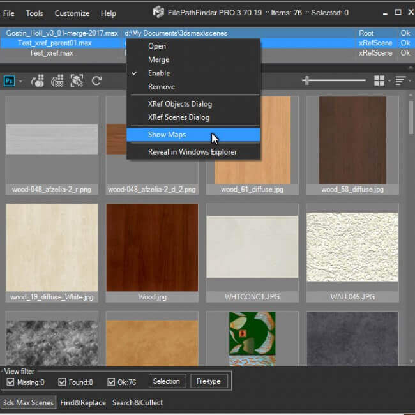Toggle the Missing:0 filter checkbox

click(10, 382)
